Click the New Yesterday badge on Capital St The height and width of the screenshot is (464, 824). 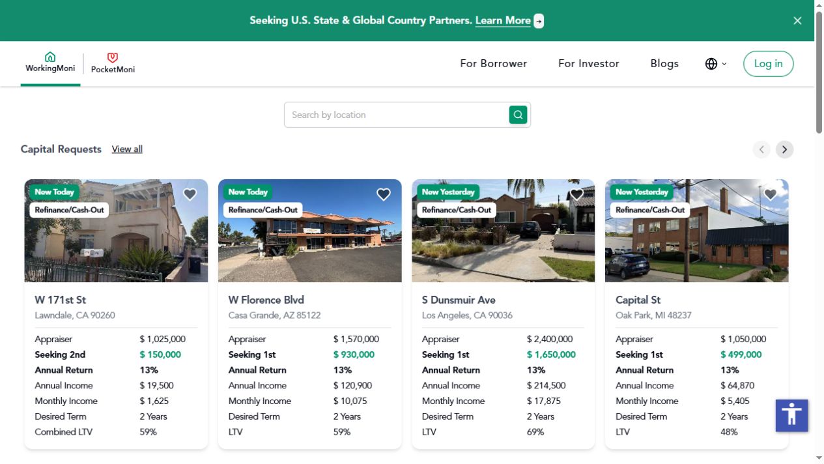642,192
